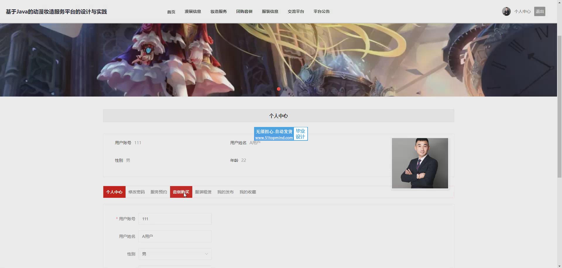Image resolution: width=562 pixels, height=268 pixels.
Task: Open the 性别 dropdown
Action: click(x=175, y=254)
